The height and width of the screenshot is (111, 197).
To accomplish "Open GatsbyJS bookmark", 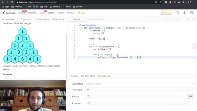I will (x=55, y=7).
